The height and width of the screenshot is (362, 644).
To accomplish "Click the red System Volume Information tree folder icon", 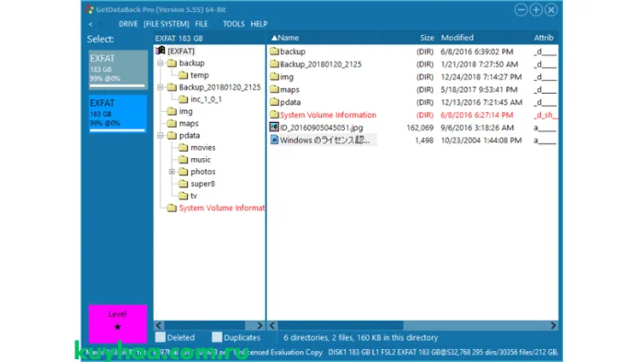I will [x=172, y=208].
